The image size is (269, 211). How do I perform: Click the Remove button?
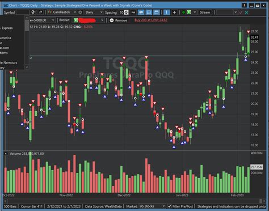coord(119,20)
